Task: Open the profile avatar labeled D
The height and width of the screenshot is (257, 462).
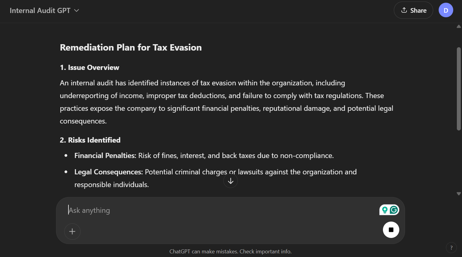Action: tap(446, 10)
